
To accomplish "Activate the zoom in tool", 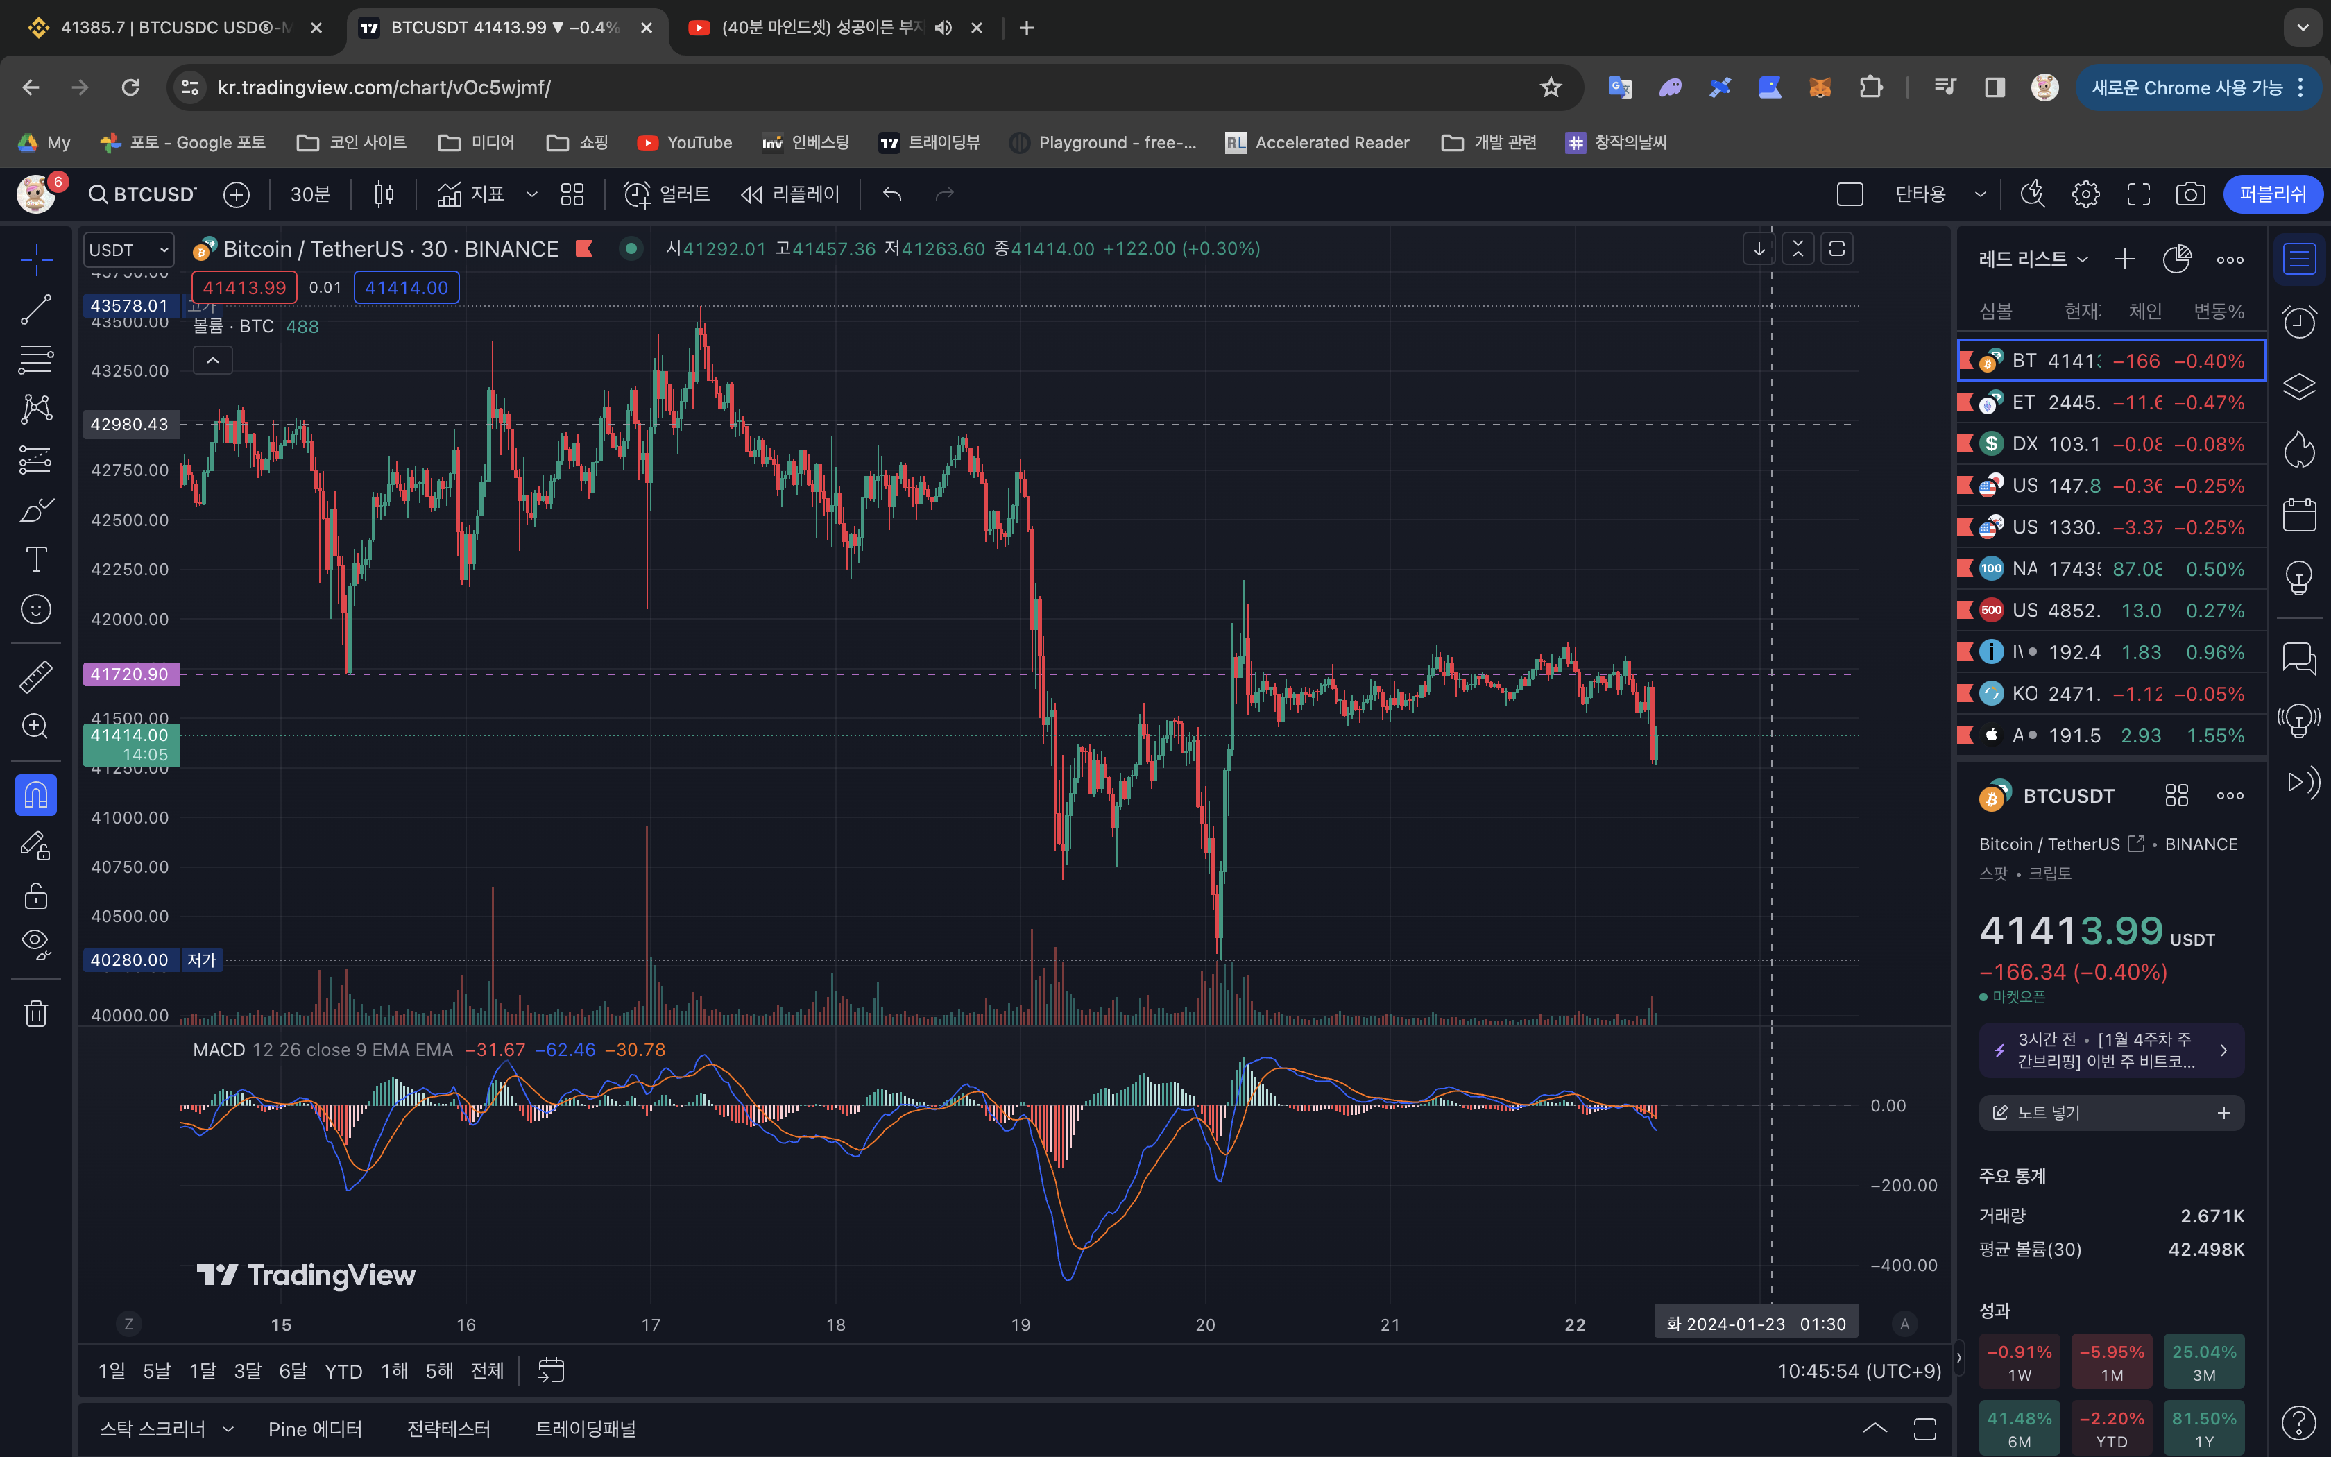I will coord(35,726).
